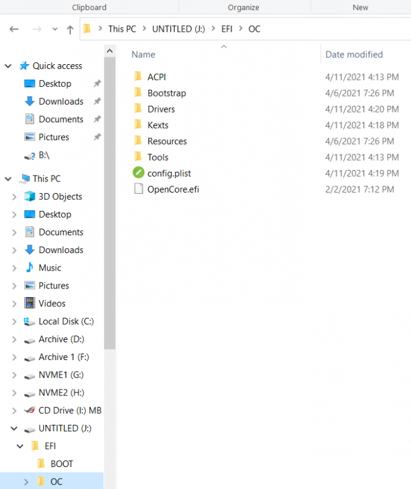The height and width of the screenshot is (489, 411).
Task: Click the Resources folder name
Action: 167,141
